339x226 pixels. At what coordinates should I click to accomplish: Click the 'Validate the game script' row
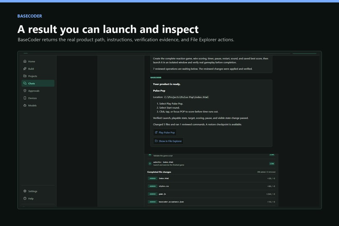pos(211,155)
